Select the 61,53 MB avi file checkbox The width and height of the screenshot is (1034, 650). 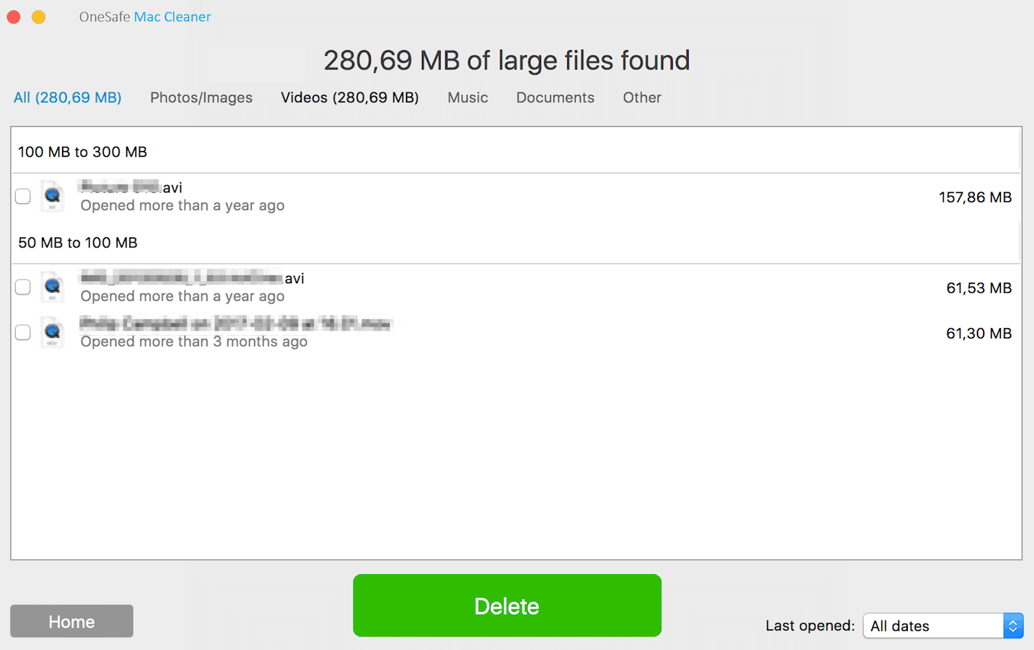click(x=23, y=287)
